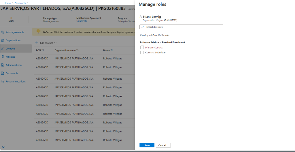Click the PCN column header
This screenshot has height=152, width=295.
point(39,50)
